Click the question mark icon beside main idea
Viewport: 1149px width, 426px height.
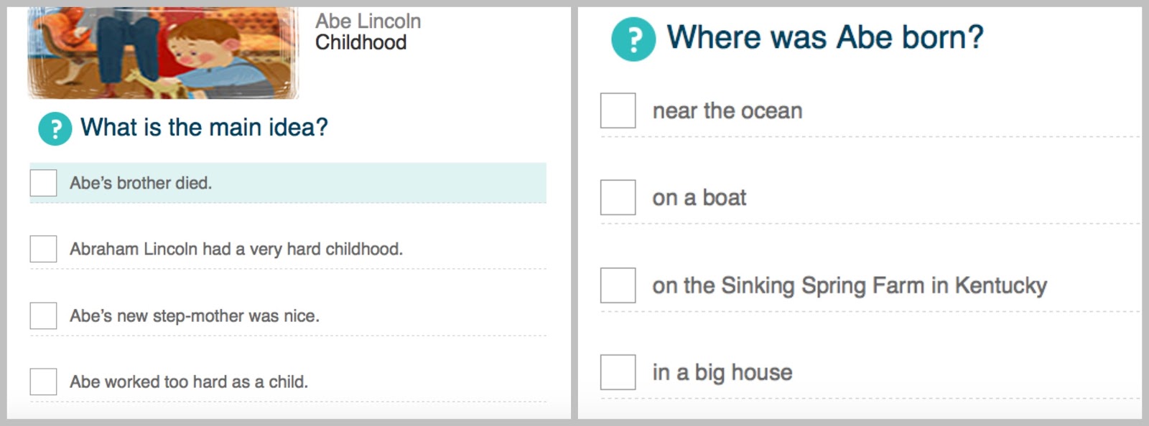pyautogui.click(x=55, y=129)
